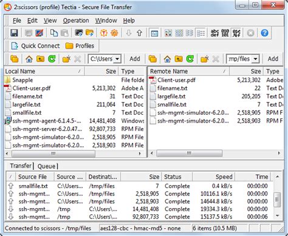Click Quick Connect button
Screen dimensions: 288x236
pyautogui.click(x=35, y=46)
